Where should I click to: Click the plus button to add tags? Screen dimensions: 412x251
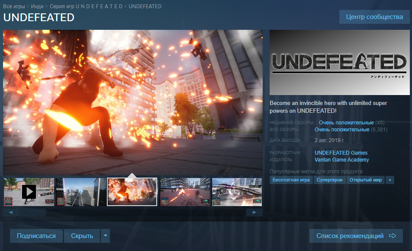pyautogui.click(x=390, y=180)
